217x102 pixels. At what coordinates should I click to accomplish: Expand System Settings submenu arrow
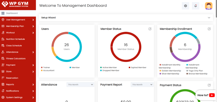coord(33,97)
